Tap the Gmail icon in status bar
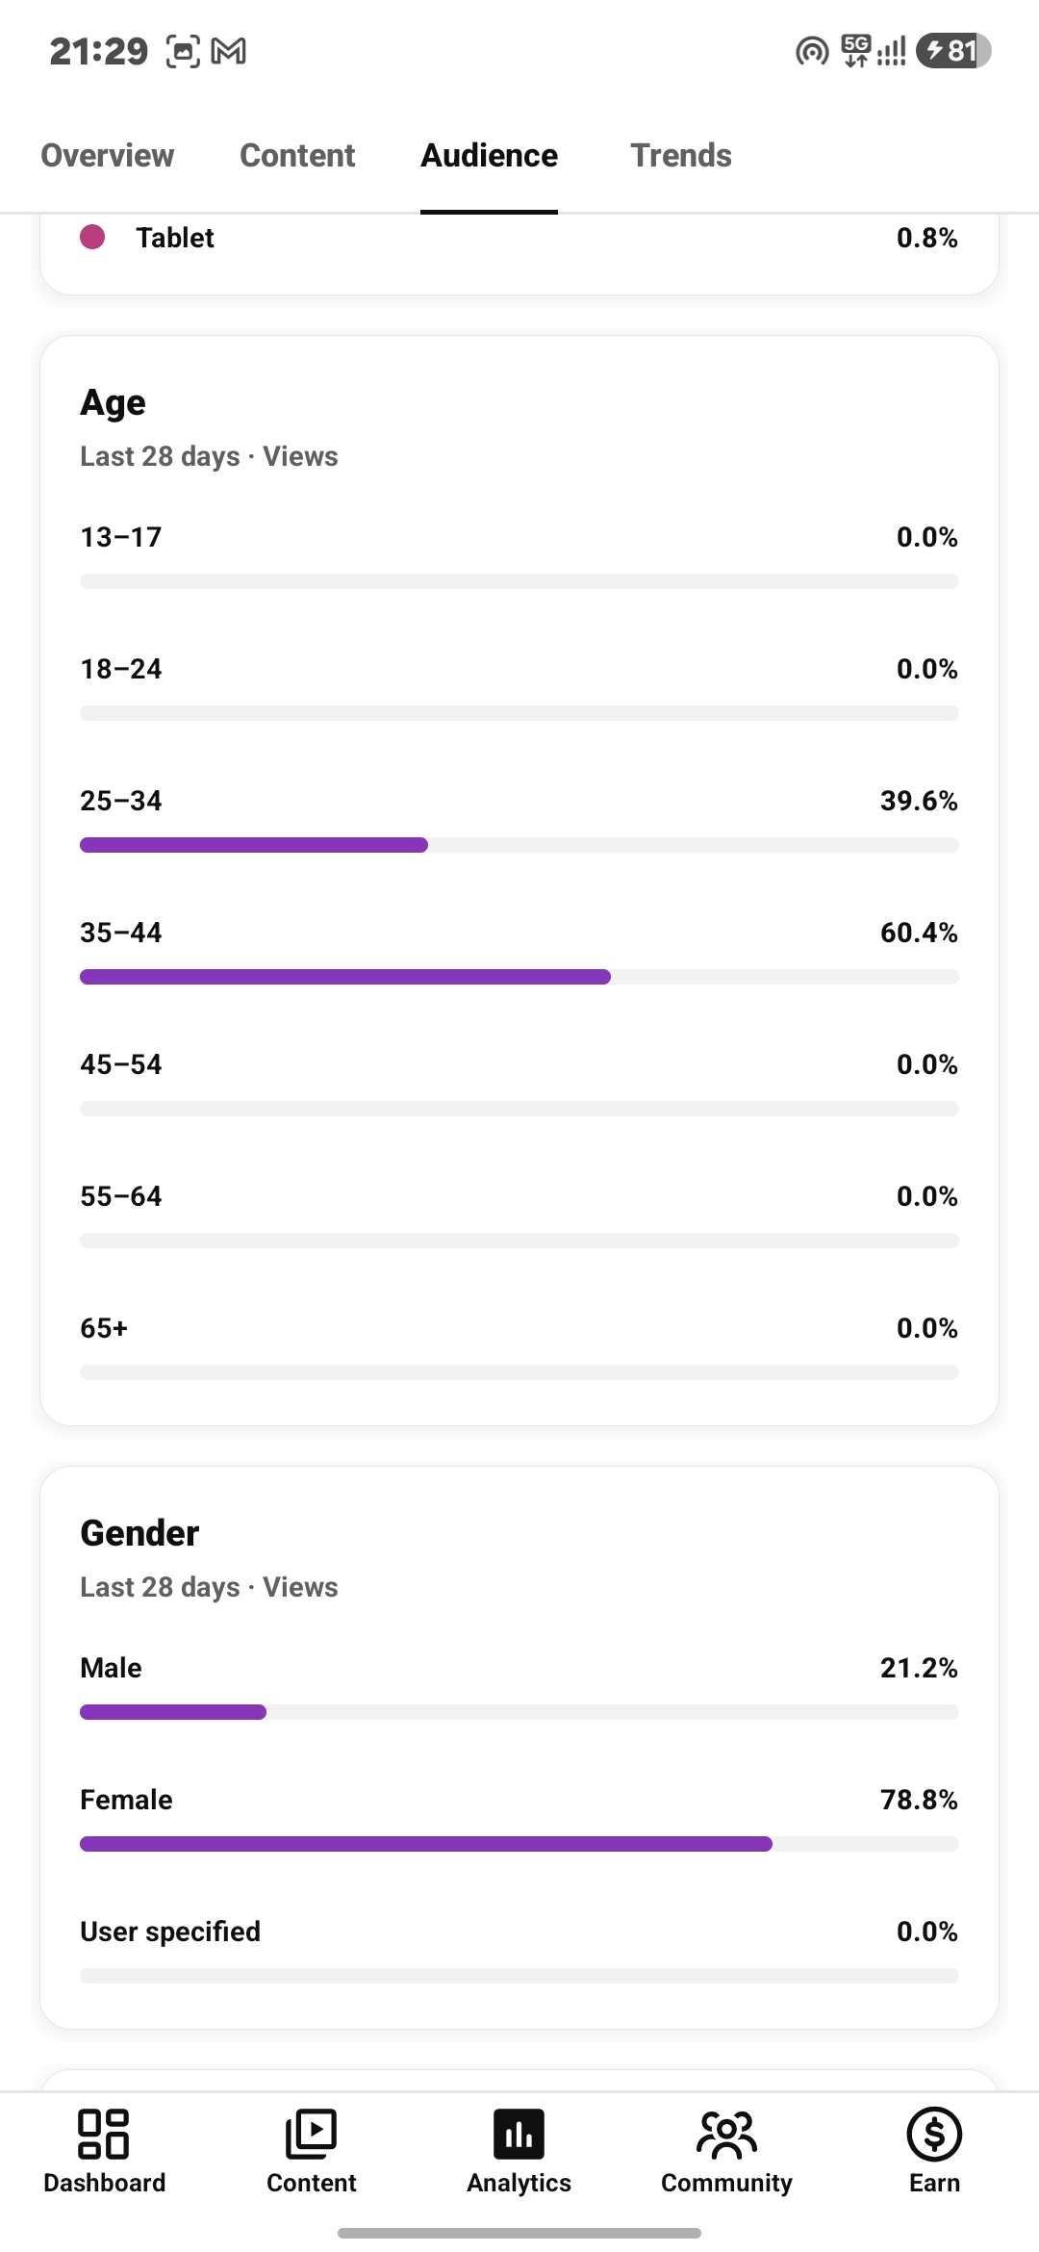Screen dimensions: 1039x2252 click(x=229, y=51)
